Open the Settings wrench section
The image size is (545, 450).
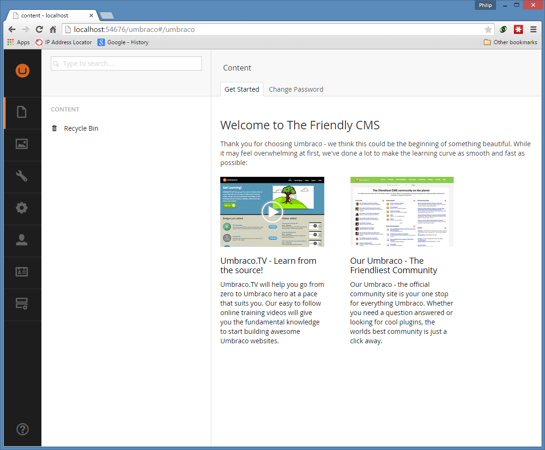(x=22, y=176)
